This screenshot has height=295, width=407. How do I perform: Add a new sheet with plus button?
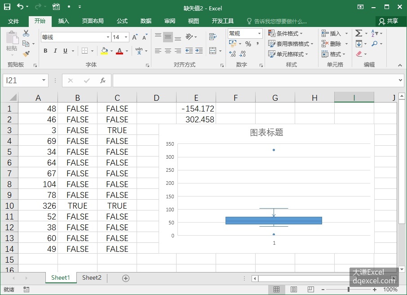(x=126, y=278)
